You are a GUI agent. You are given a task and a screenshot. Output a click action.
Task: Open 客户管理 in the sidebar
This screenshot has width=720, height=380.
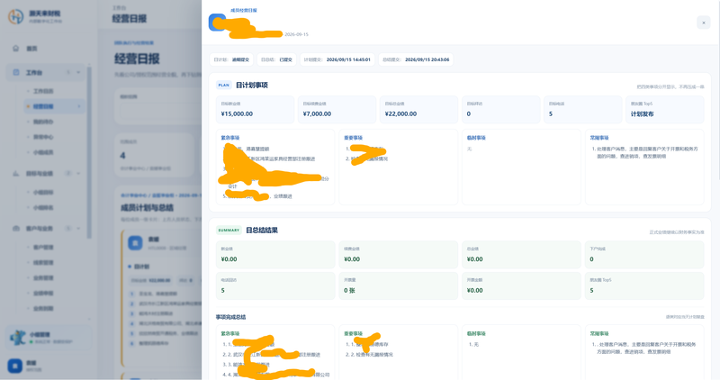[43, 248]
